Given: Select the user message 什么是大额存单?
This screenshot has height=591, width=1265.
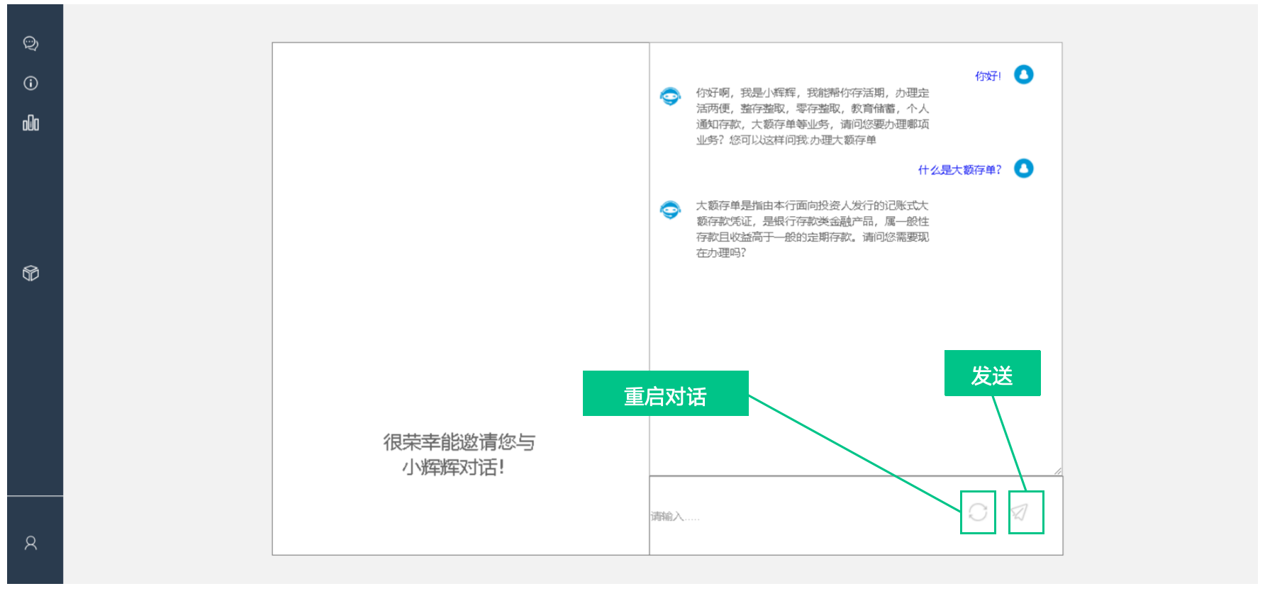Looking at the screenshot, I should pyautogui.click(x=959, y=170).
